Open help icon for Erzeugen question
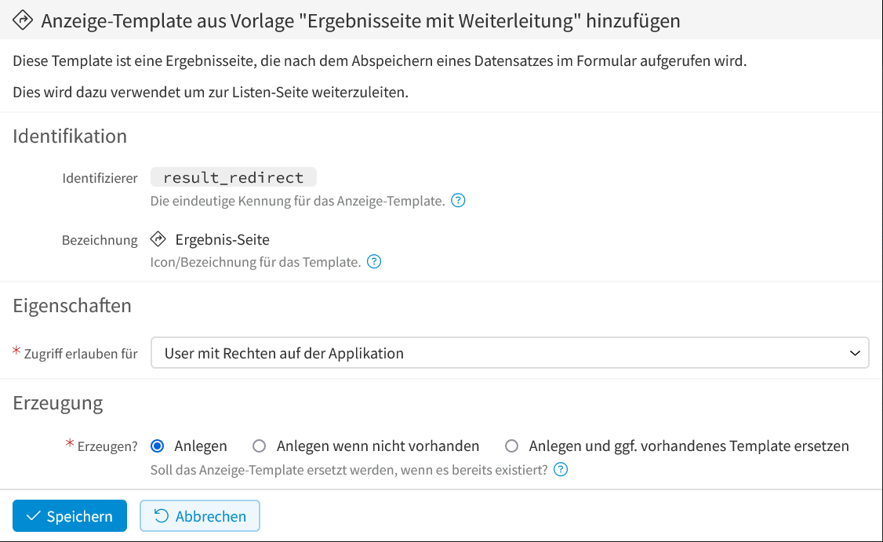 561,470
